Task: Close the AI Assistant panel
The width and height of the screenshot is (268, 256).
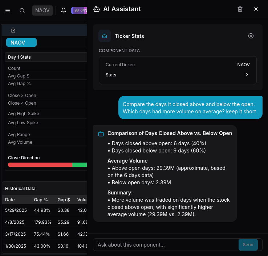Action: (x=256, y=9)
